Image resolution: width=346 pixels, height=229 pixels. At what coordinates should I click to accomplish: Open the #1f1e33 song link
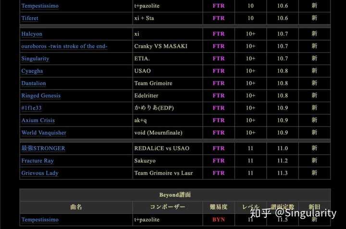(x=31, y=108)
